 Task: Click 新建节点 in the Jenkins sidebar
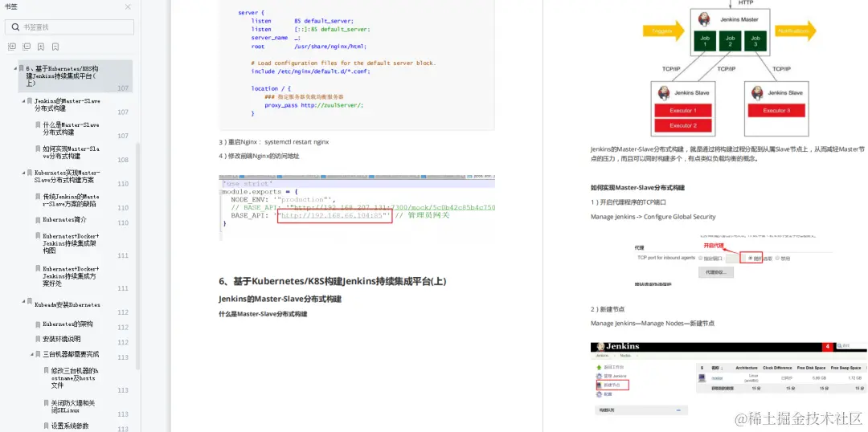tap(612, 385)
